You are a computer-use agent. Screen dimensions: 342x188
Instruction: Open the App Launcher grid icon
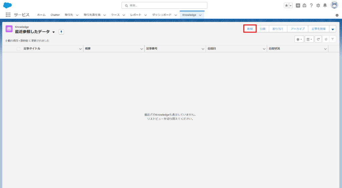click(x=8, y=15)
